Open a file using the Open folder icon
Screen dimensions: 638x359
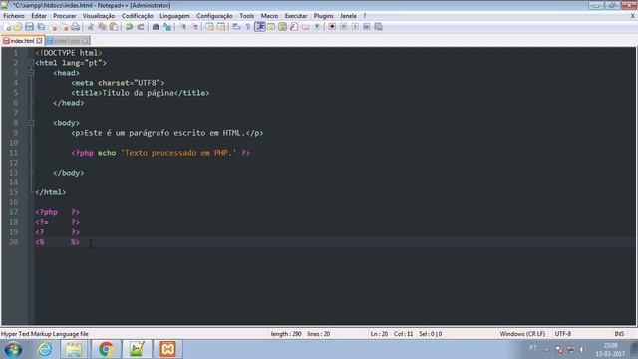pos(18,27)
